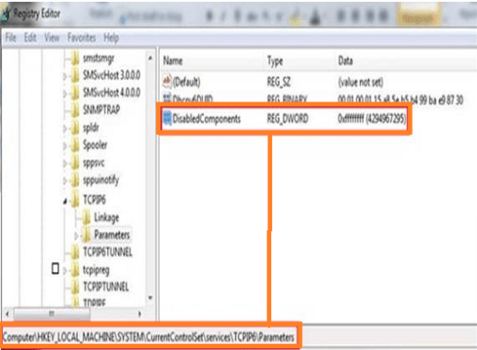Select the TCPIPTUNNEL key label

pyautogui.click(x=106, y=287)
